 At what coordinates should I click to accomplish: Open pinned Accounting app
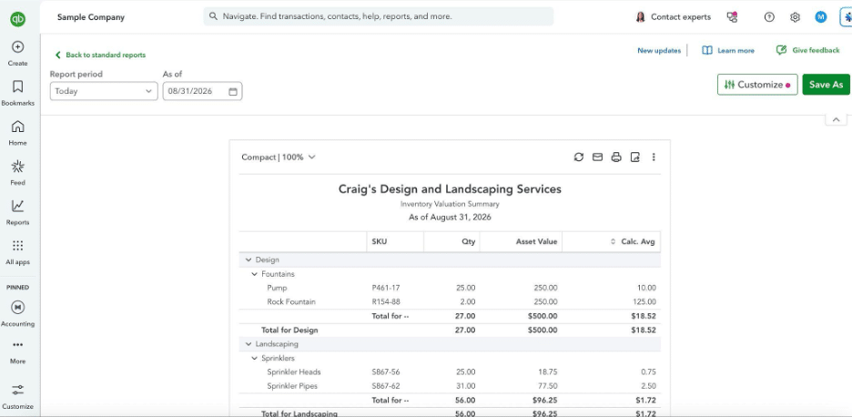pyautogui.click(x=17, y=314)
